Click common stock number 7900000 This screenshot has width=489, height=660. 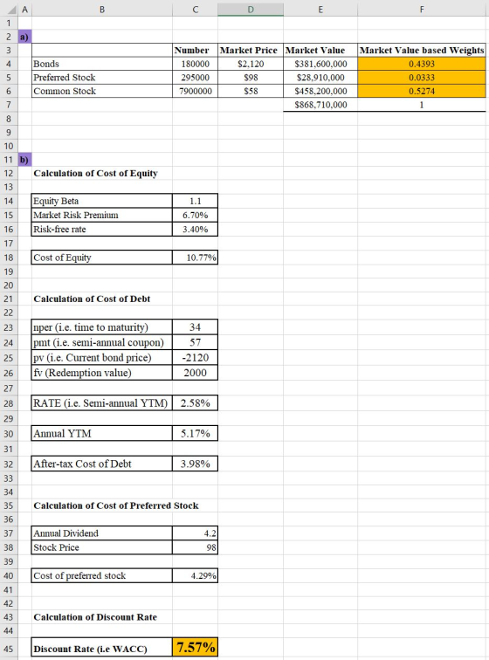[195, 91]
